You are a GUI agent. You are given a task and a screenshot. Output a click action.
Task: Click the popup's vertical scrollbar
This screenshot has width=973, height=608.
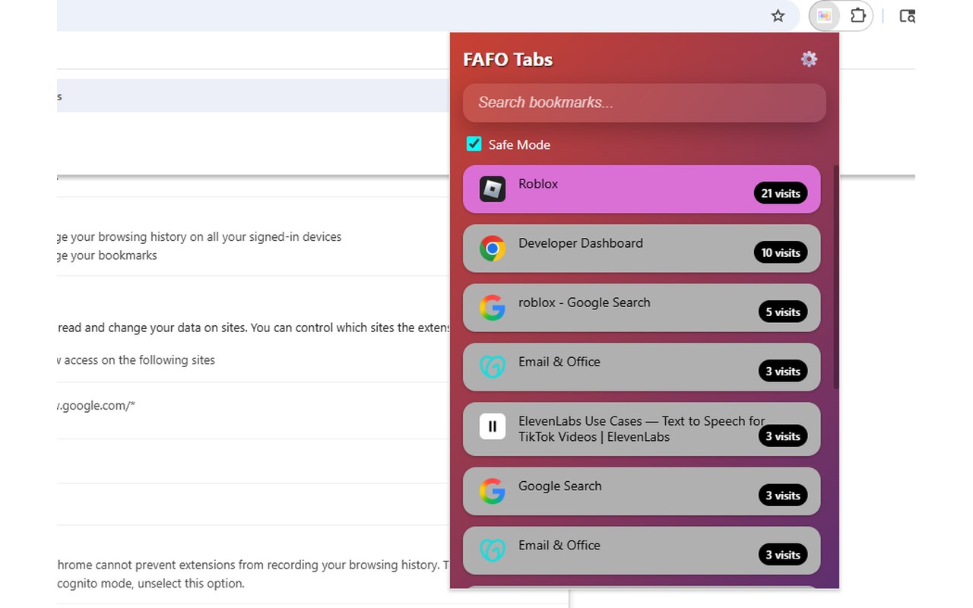coord(836,277)
